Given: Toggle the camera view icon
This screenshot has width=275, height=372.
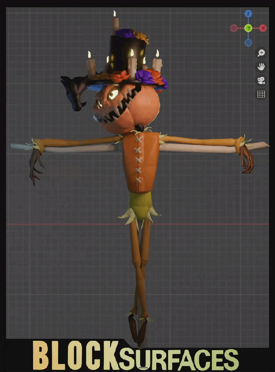Looking at the screenshot, I should tap(261, 81).
